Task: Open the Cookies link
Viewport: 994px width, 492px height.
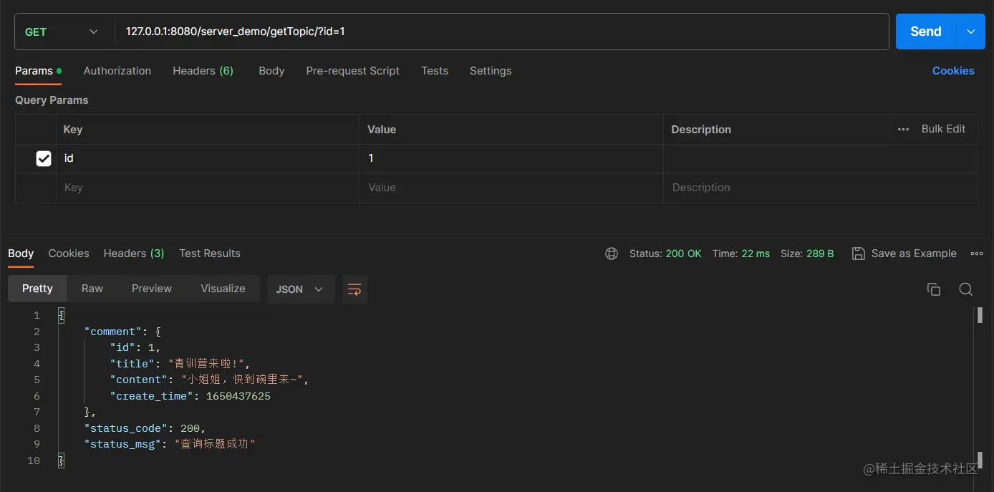Action: click(953, 71)
